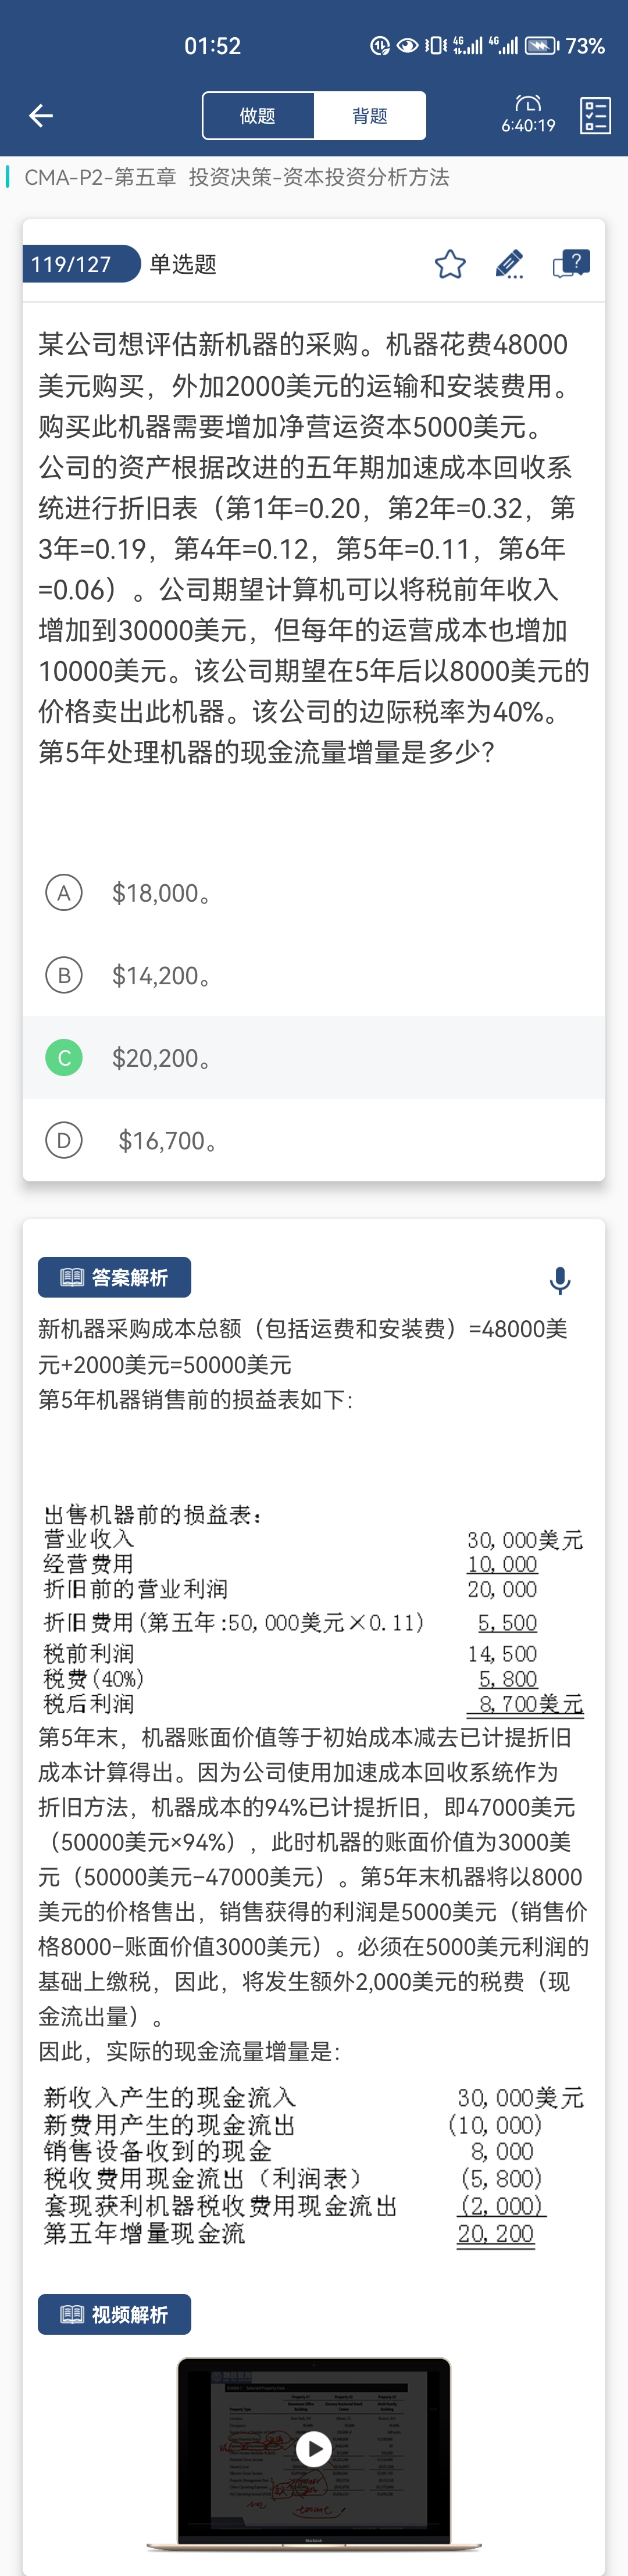Viewport: 628px width, 2576px height.
Task: Select answer option A $18,000
Action: pos(314,893)
